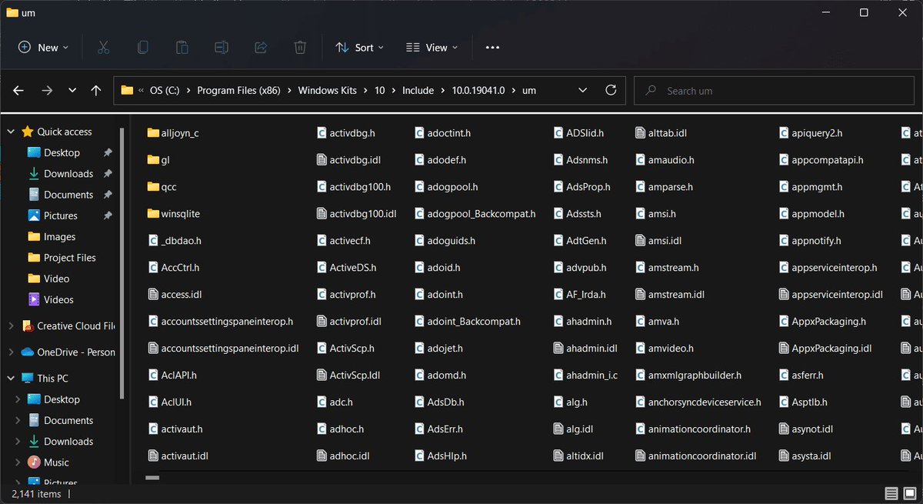Click the Delete icon in the toolbar
Image resolution: width=923 pixels, height=504 pixels.
pos(300,47)
